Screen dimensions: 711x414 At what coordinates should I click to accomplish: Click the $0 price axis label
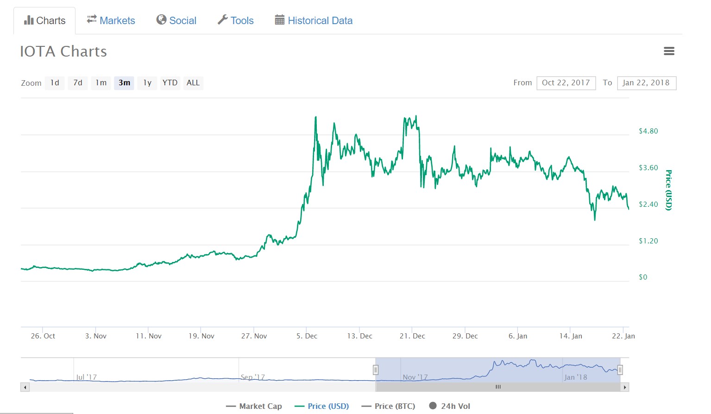643,277
